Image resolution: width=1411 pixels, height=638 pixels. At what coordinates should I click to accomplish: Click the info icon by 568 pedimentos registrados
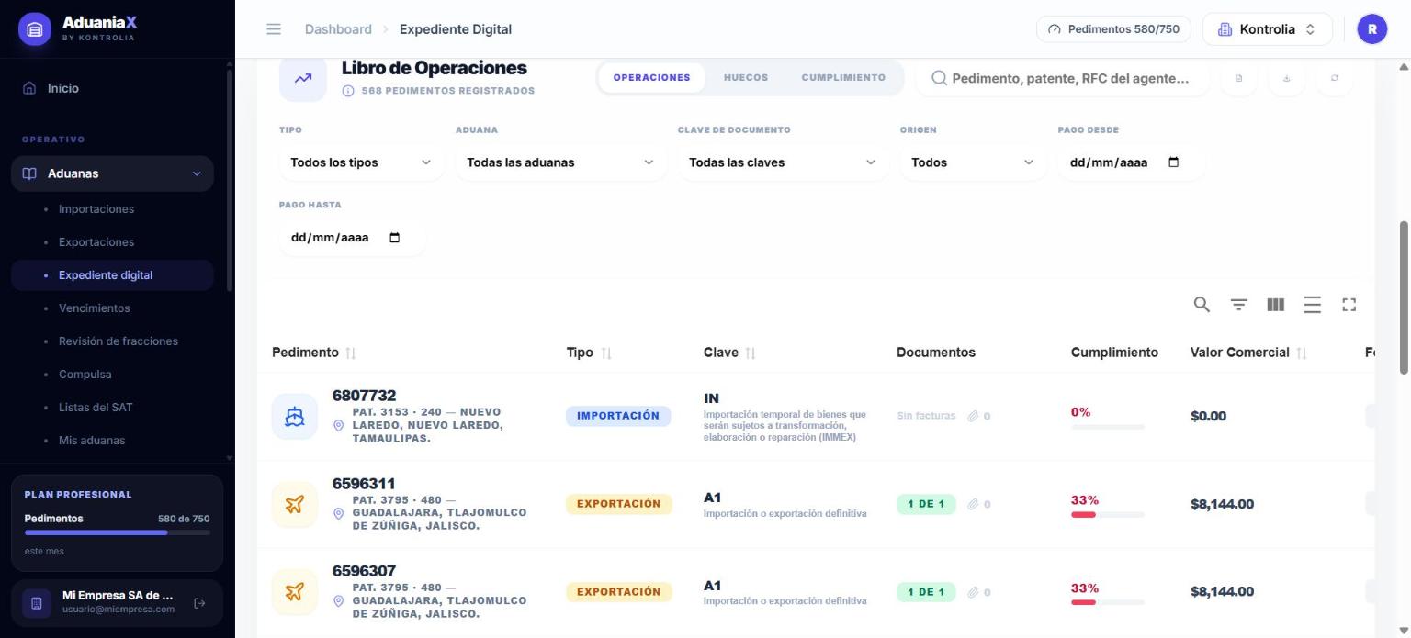348,91
